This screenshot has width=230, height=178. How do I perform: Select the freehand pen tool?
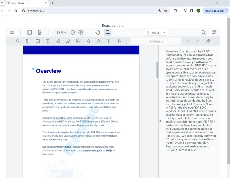tap(68, 41)
